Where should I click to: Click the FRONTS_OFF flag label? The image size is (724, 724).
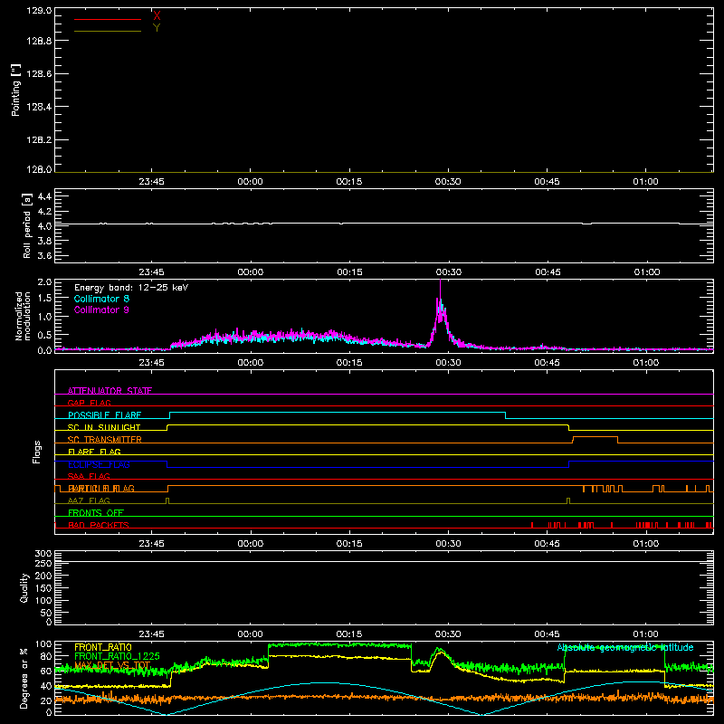(96, 513)
